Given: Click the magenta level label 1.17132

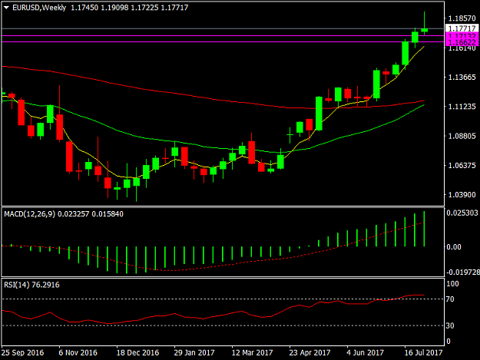Looking at the screenshot, I should click(x=462, y=36).
